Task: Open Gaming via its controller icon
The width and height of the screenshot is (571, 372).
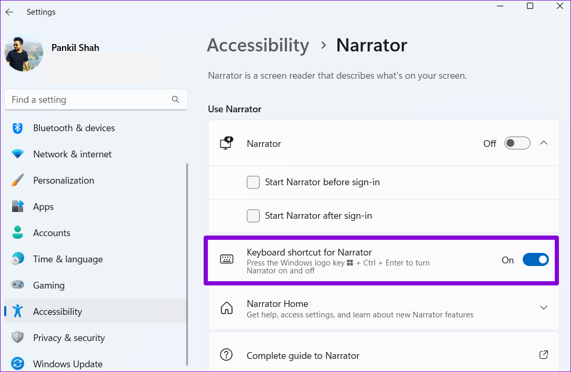Action: tap(18, 285)
